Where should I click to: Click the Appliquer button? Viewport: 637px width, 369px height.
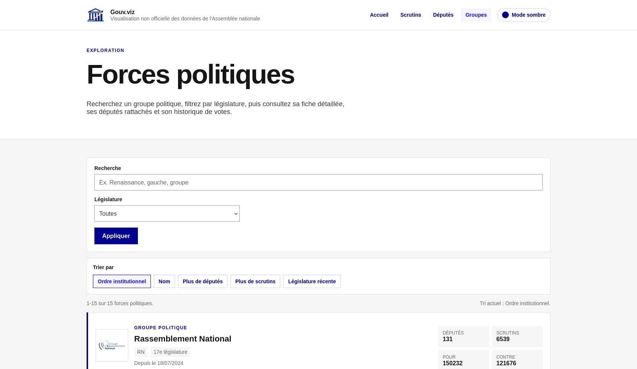(x=116, y=236)
